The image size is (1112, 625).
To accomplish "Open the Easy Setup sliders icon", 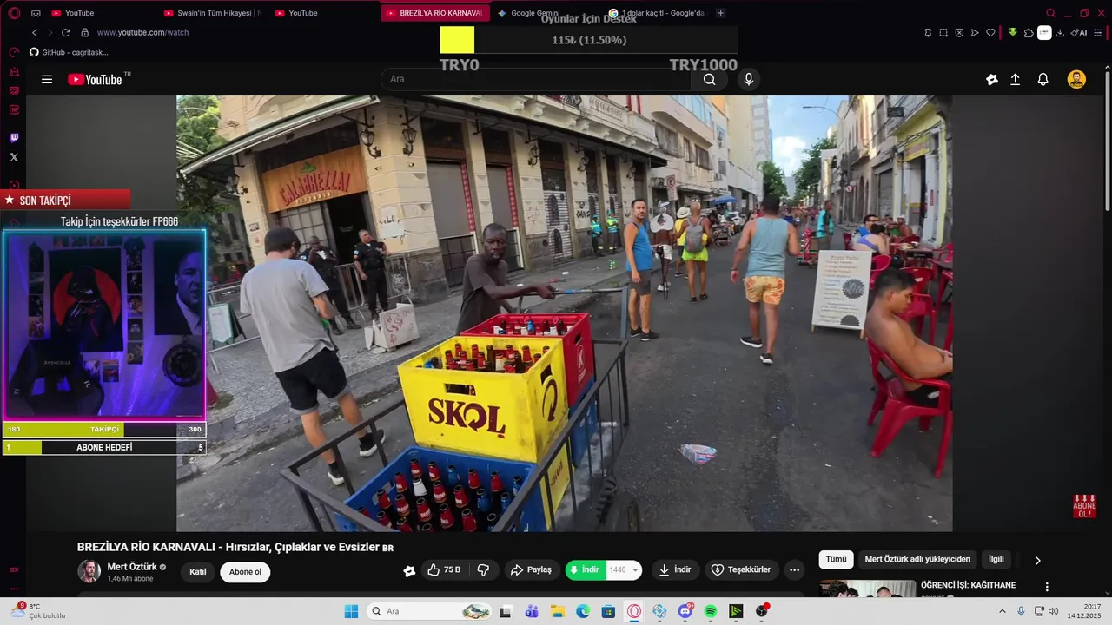I will (1099, 33).
